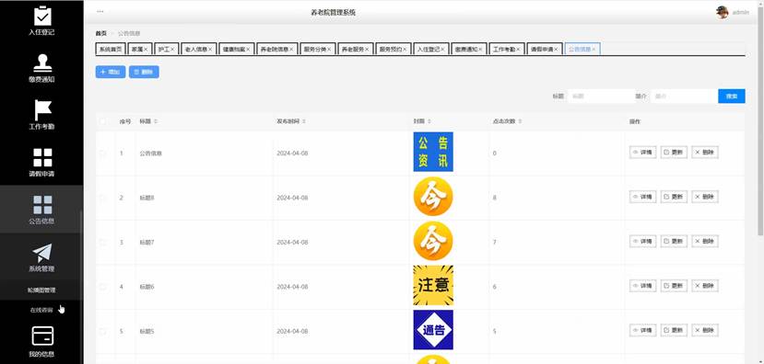Close the 老人信息 tab with its X
The image size is (764, 364).
click(210, 50)
